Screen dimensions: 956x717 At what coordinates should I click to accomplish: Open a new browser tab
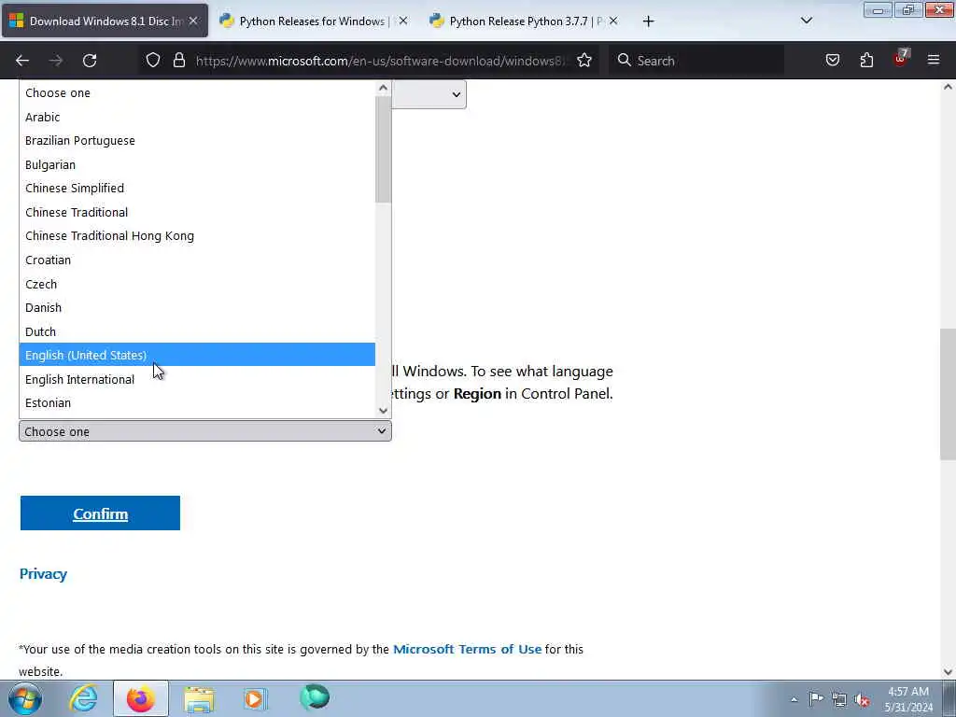click(x=648, y=21)
